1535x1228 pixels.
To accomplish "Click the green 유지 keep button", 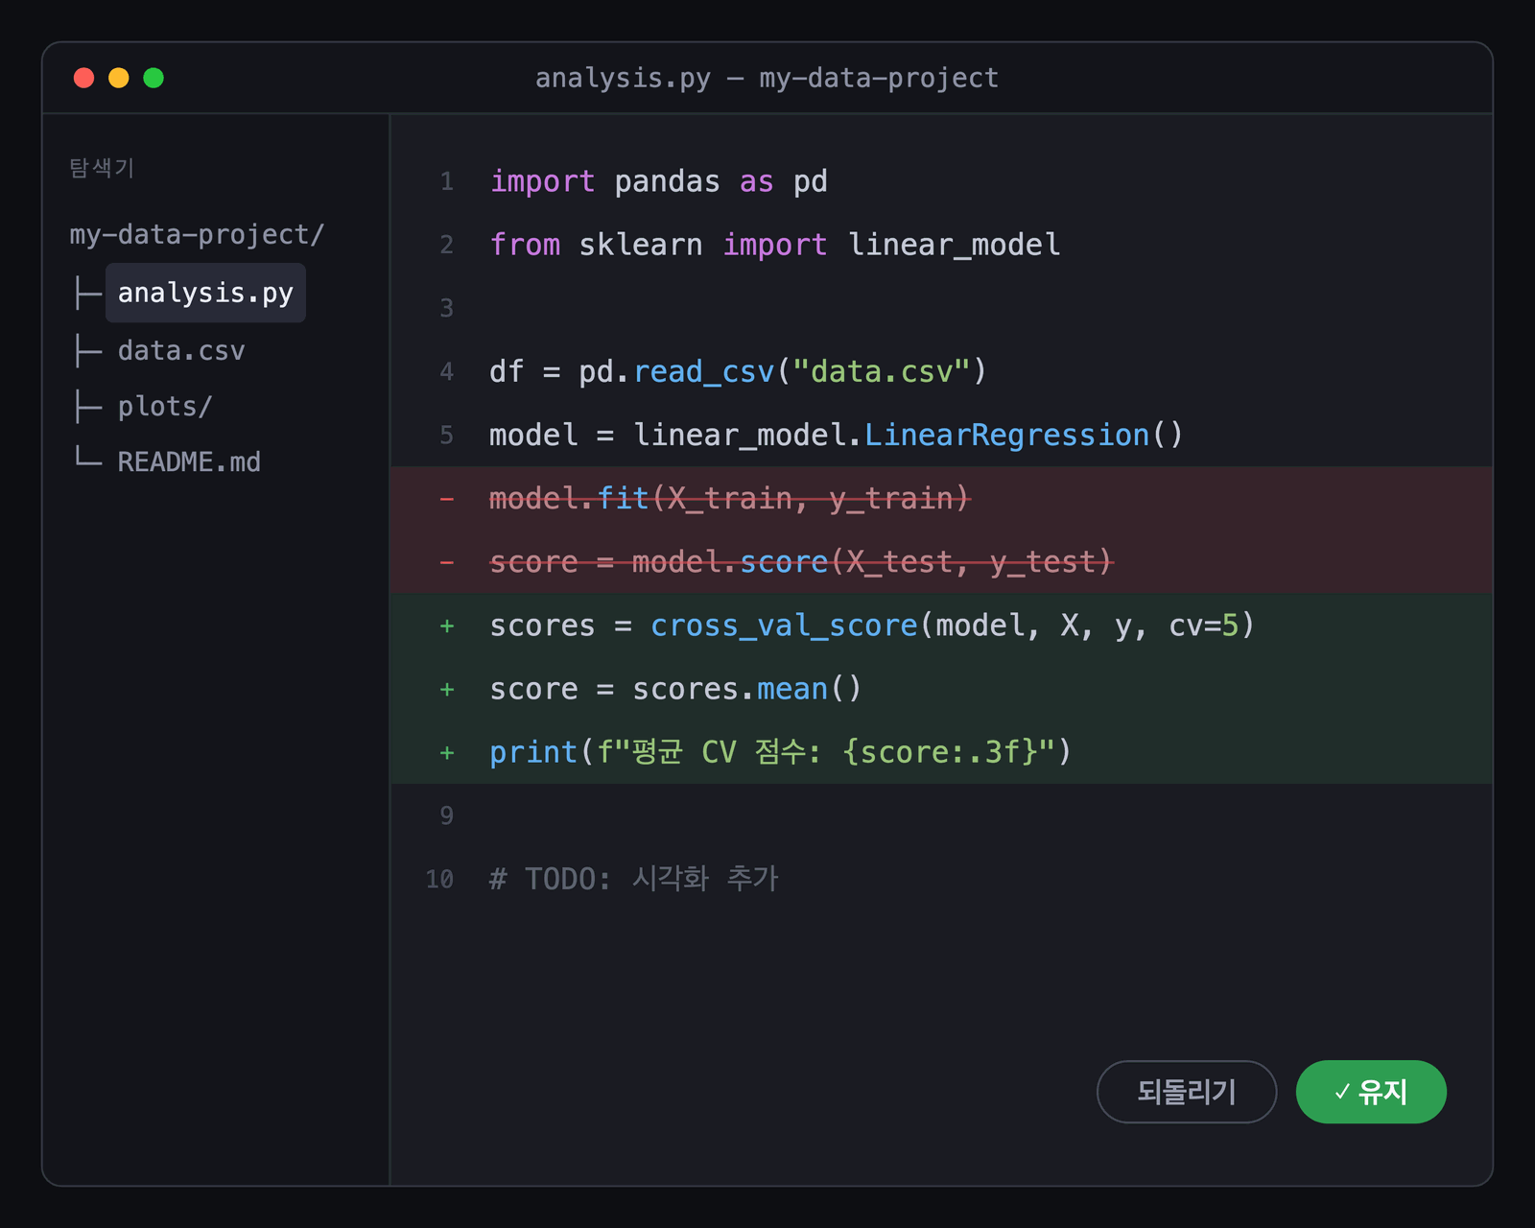I will pos(1371,1092).
